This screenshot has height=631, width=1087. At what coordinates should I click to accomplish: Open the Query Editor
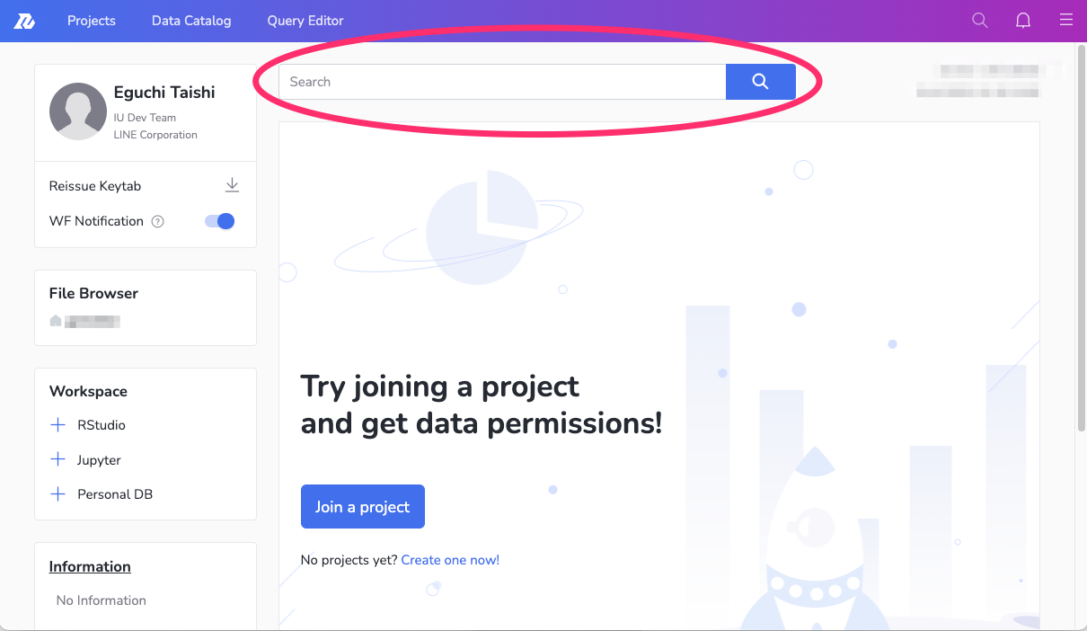click(x=305, y=21)
